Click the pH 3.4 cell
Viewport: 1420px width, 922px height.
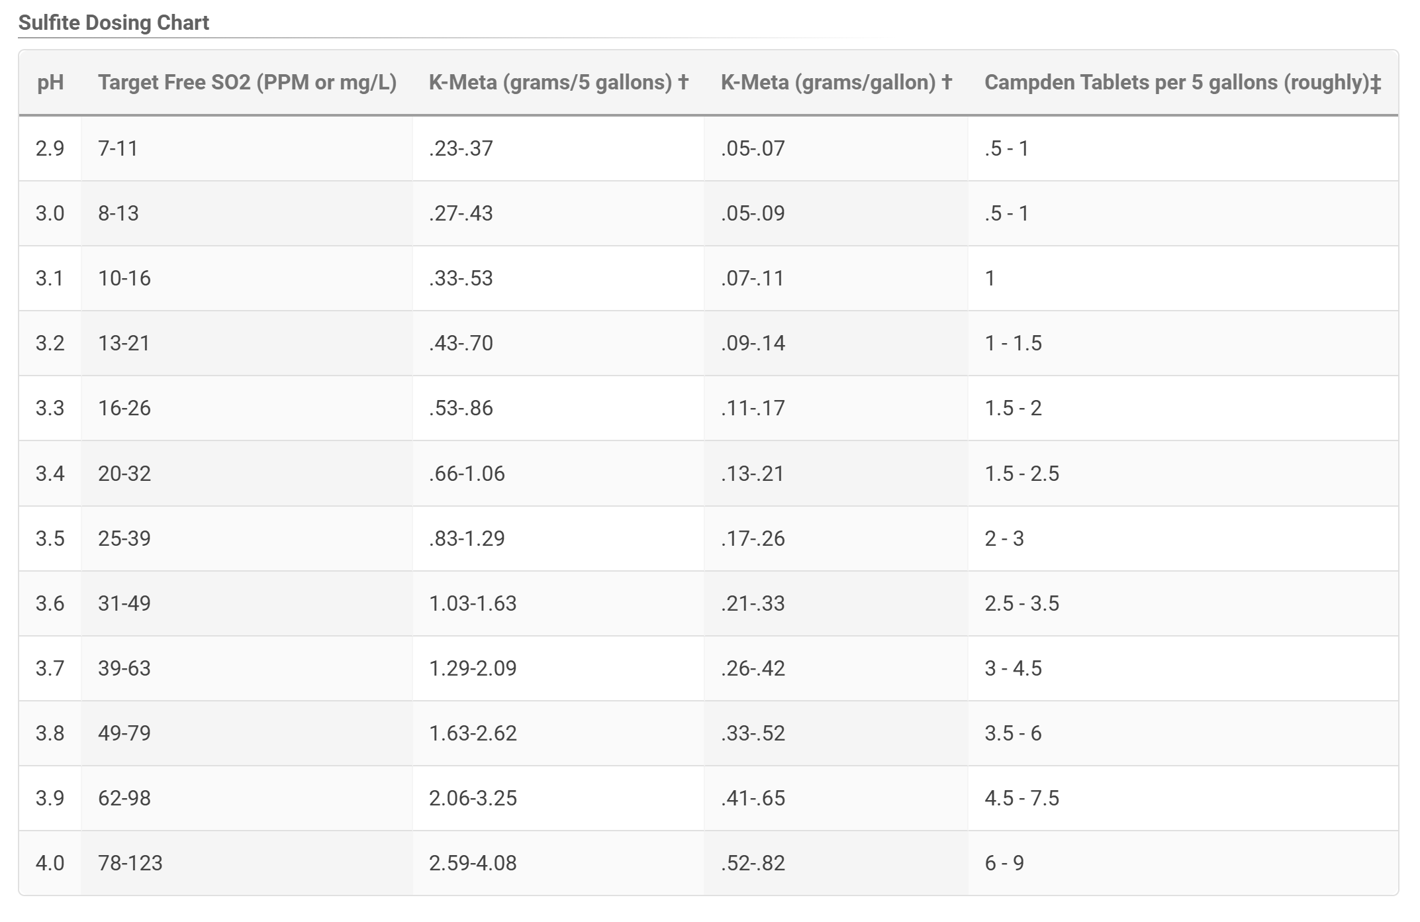[x=50, y=474]
